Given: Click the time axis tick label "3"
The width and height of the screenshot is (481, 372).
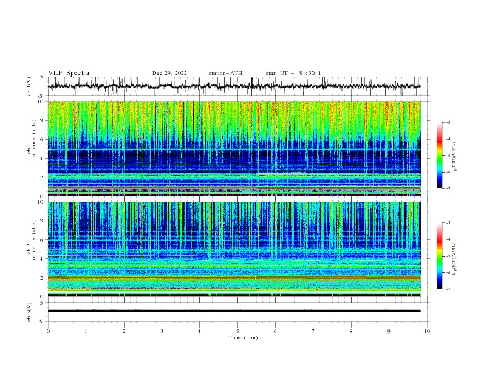Looking at the screenshot, I should point(162,331).
